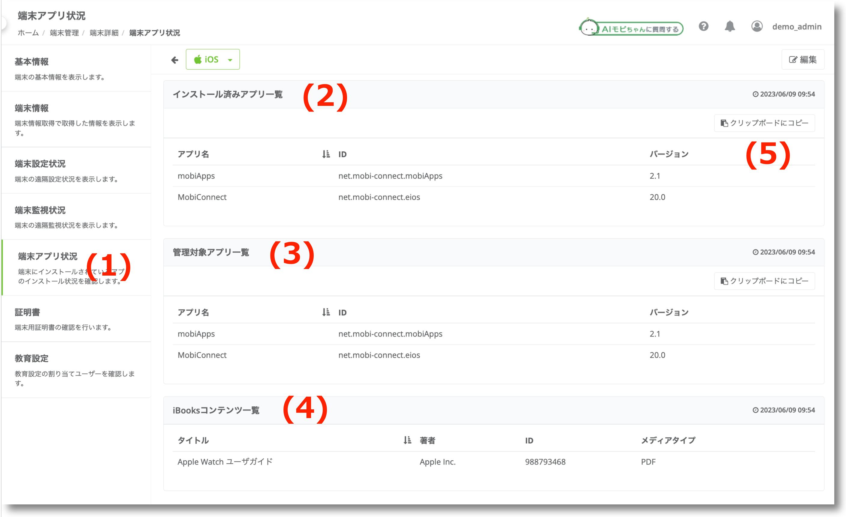The image size is (846, 517).
Task: Click the user avatar icon
Action: click(x=757, y=26)
